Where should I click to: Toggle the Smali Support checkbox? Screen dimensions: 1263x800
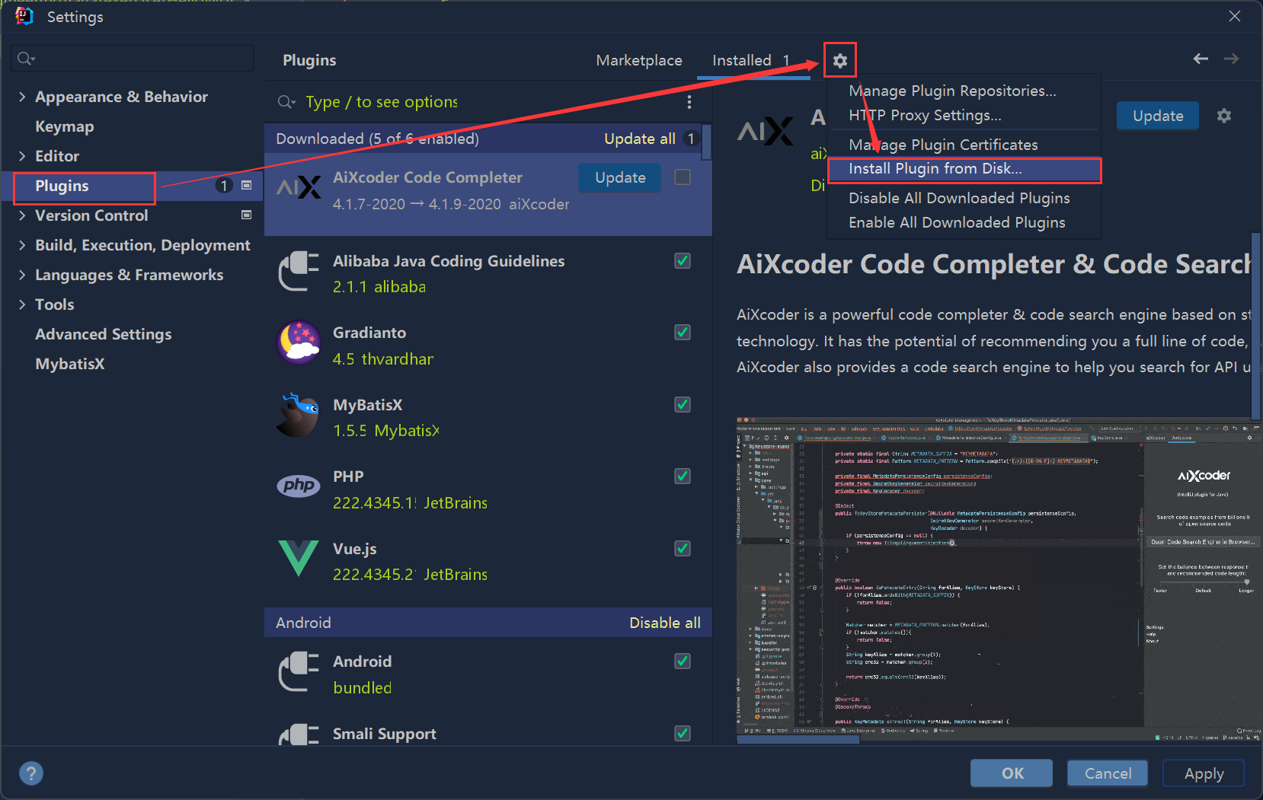[683, 733]
